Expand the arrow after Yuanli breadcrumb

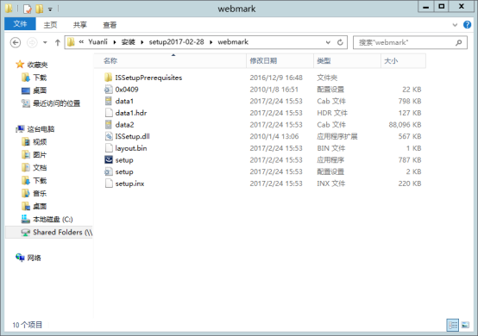point(115,42)
